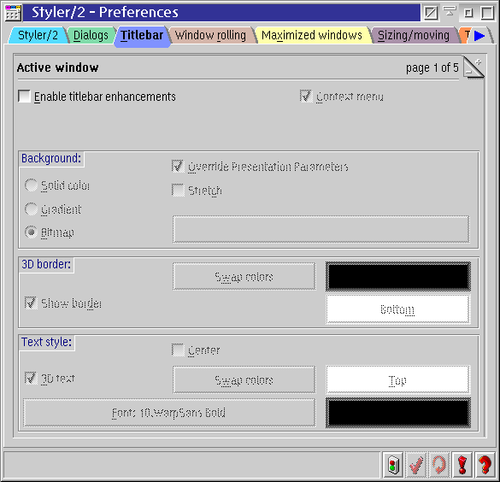This screenshot has height=482, width=500.
Task: Open the Window rolling tab
Action: click(210, 35)
